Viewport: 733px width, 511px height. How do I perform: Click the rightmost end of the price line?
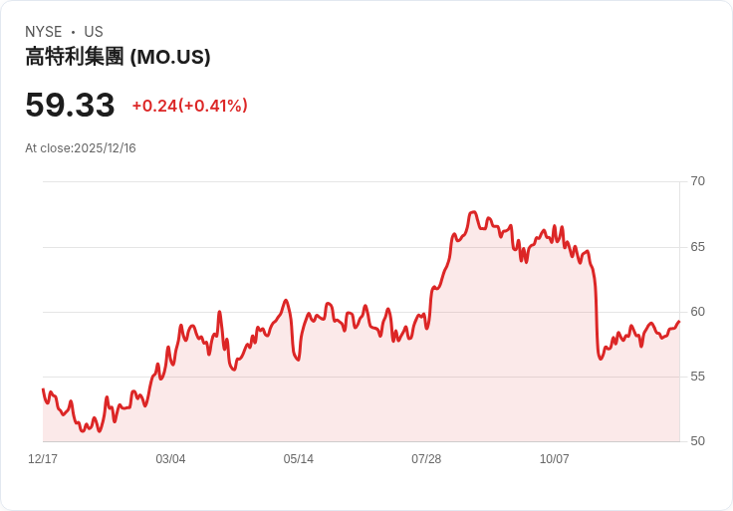[x=678, y=322]
